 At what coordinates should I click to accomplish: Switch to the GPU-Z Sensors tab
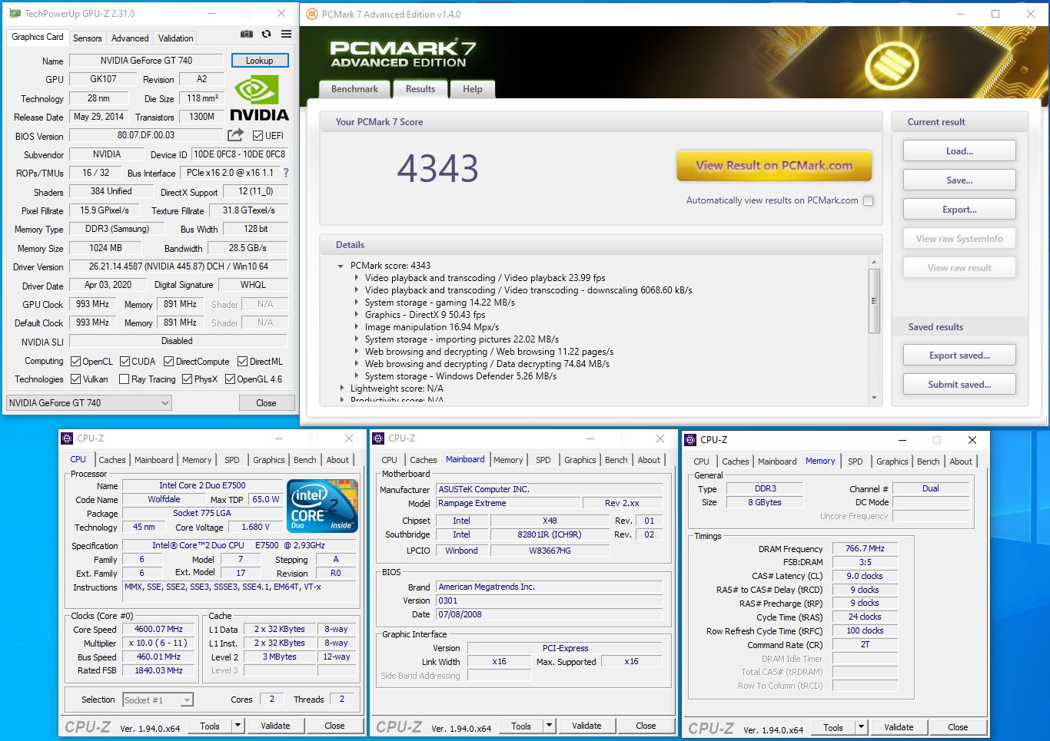87,38
